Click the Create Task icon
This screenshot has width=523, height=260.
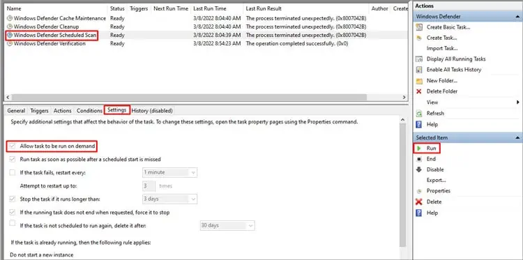coord(419,38)
